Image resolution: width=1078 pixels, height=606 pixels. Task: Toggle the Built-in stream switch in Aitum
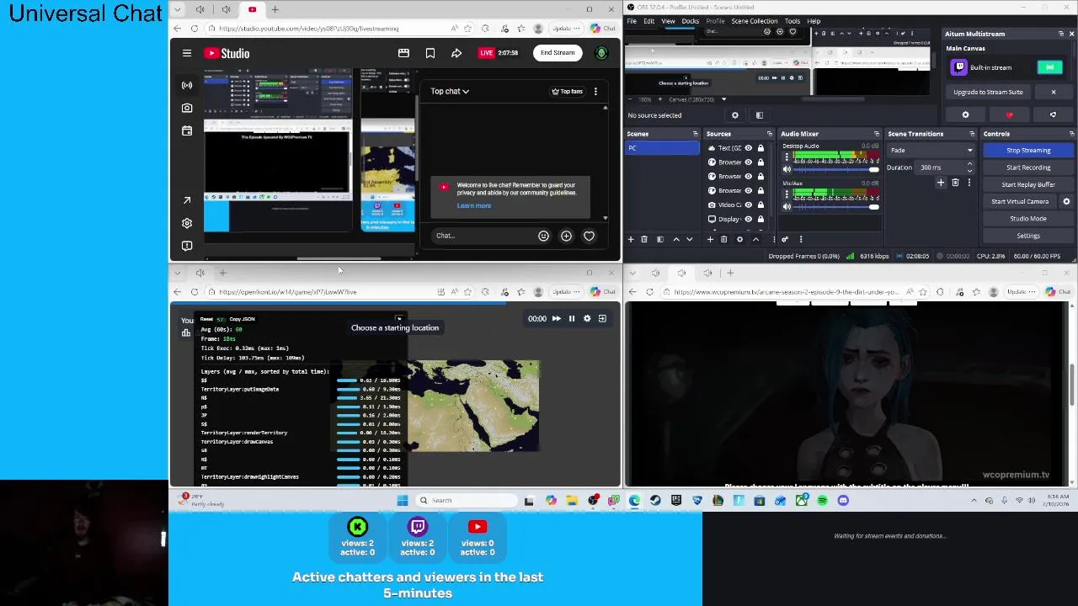click(x=1049, y=67)
